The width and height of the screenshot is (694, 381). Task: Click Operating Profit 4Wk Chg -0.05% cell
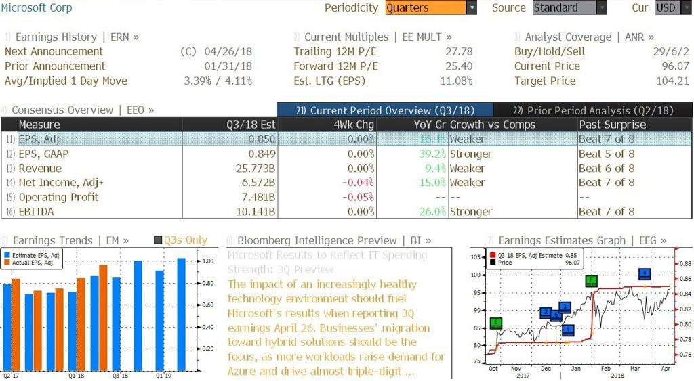358,197
